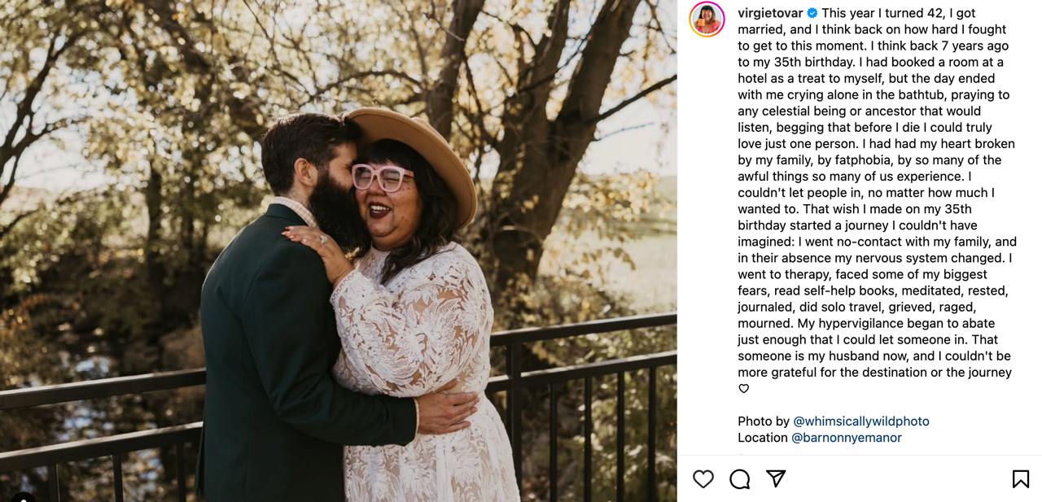Click the heart emoji ending the caption
This screenshot has width=1042, height=502.
tap(743, 389)
